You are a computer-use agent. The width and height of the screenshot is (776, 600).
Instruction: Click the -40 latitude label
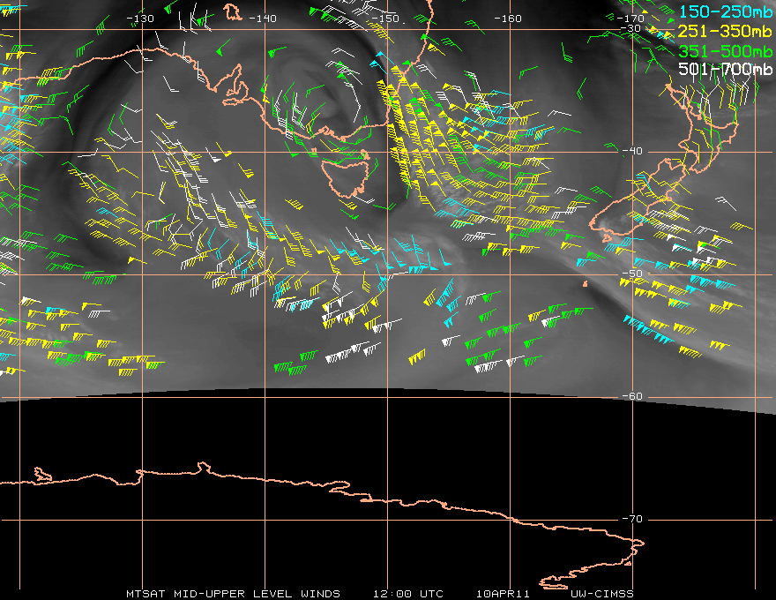632,151
